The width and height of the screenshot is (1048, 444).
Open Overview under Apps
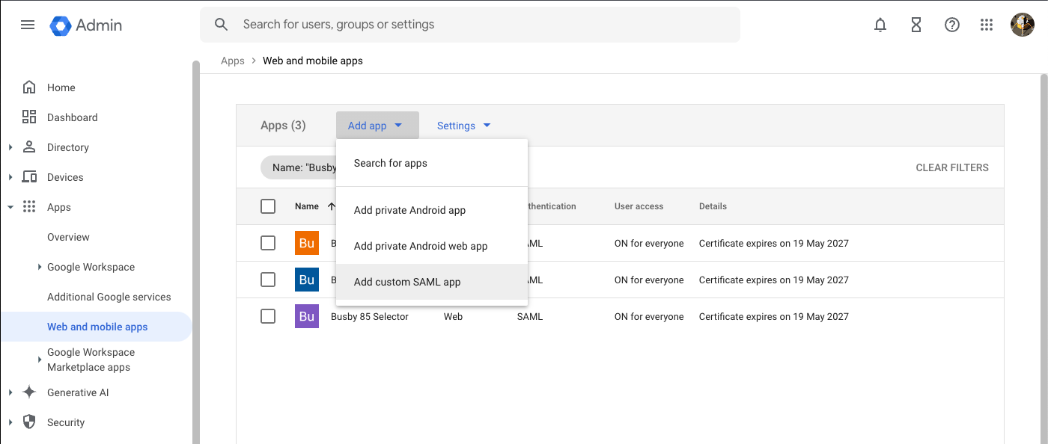pyautogui.click(x=68, y=237)
